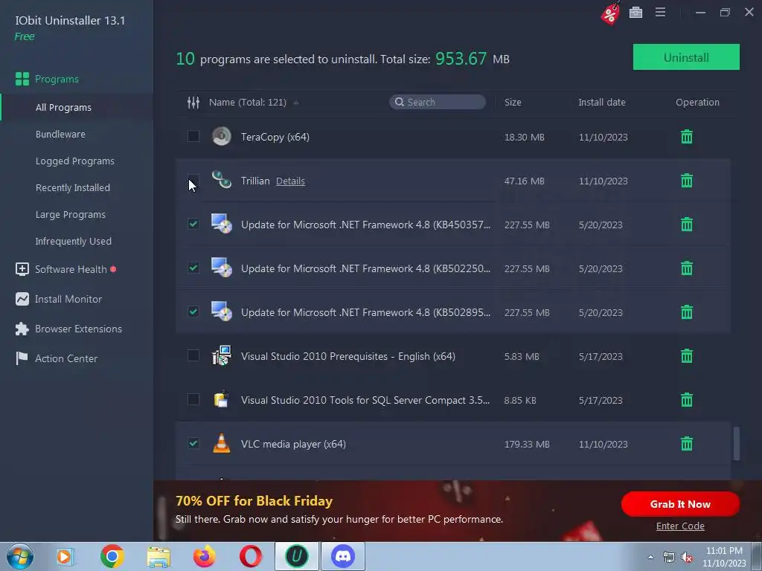Open the IObit Uninstaller taskbar button

296,556
